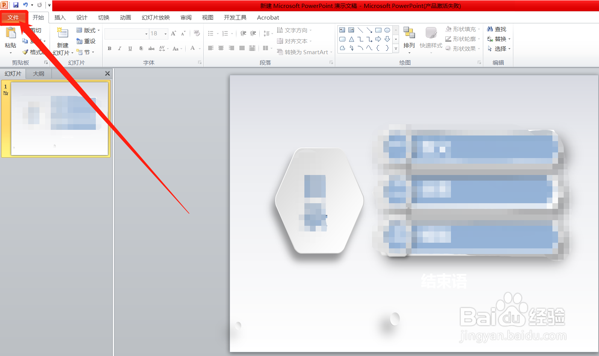Click the Shape Effects (形状效果) button
This screenshot has height=356, width=599.
(x=463, y=49)
